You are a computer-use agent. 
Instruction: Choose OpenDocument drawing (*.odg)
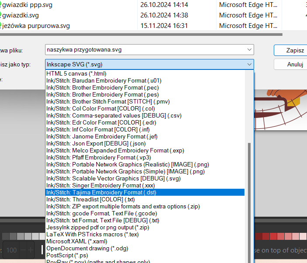pos(145,249)
